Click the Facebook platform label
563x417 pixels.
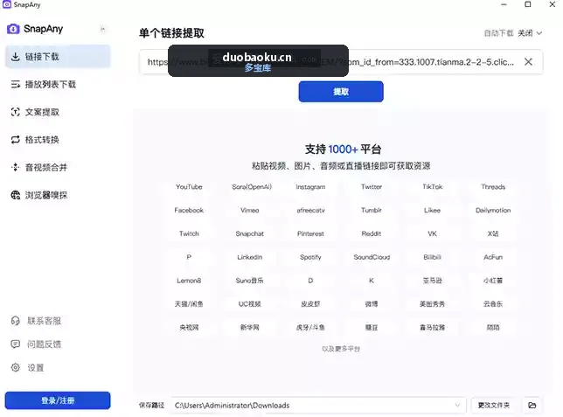click(x=189, y=210)
